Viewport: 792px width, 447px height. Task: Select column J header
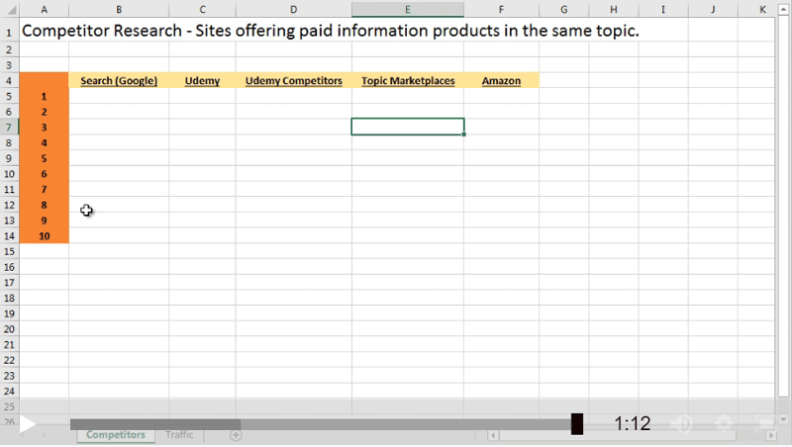click(713, 9)
